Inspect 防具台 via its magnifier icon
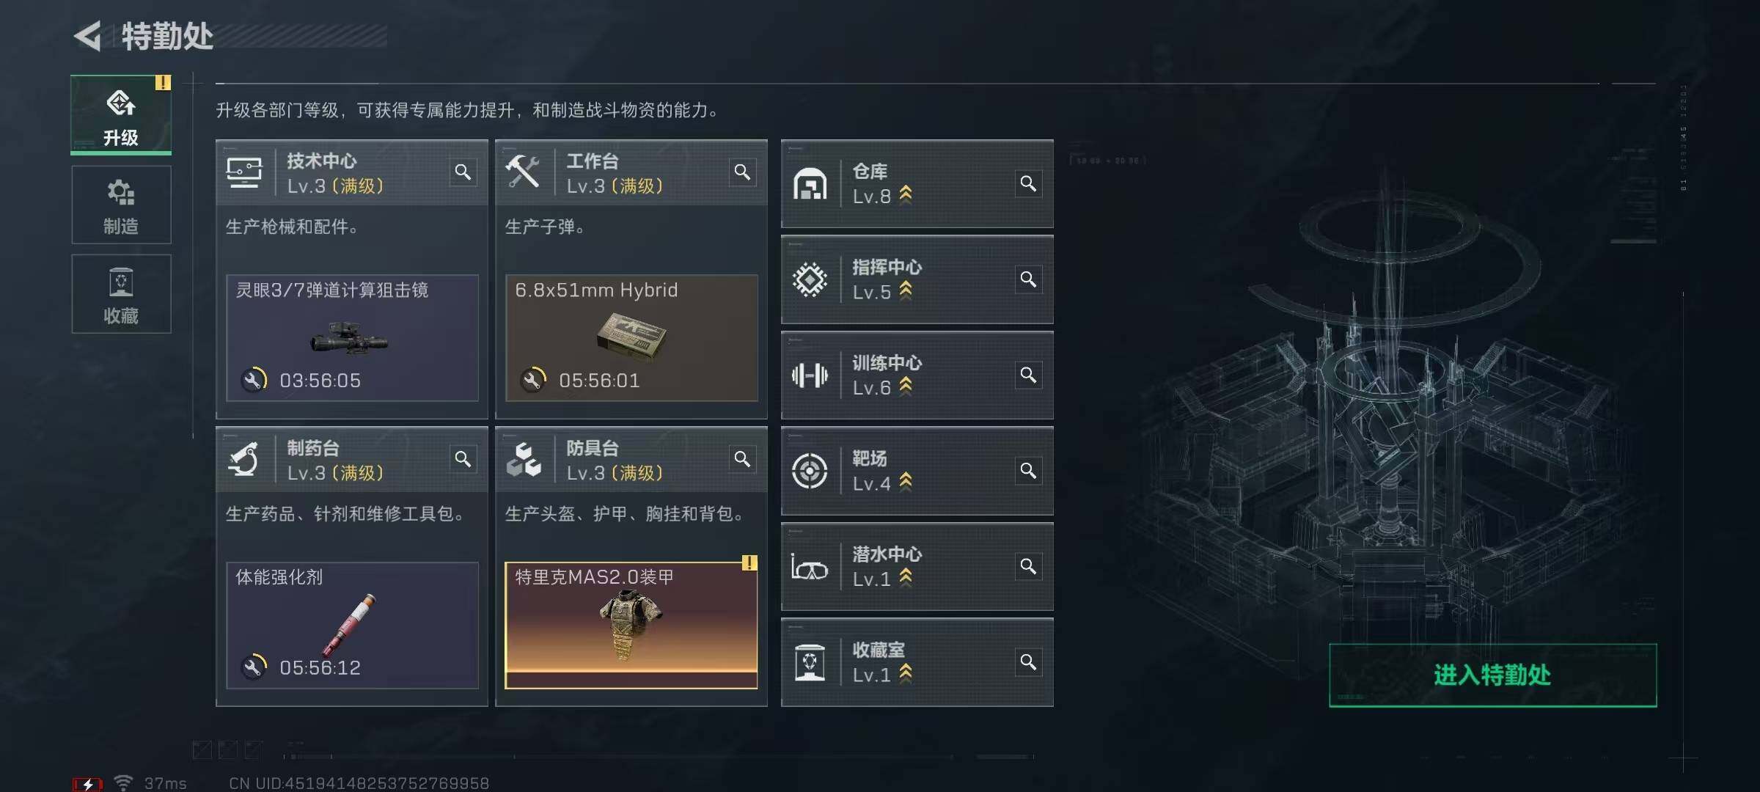Screen dimensions: 1760x792 tap(742, 459)
